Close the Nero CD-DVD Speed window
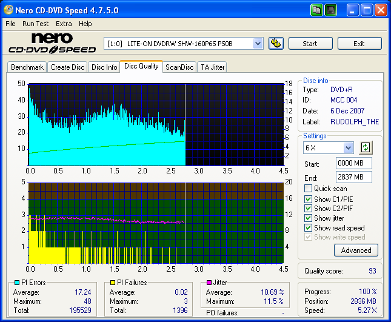This screenshot has width=391, height=322. [x=381, y=10]
